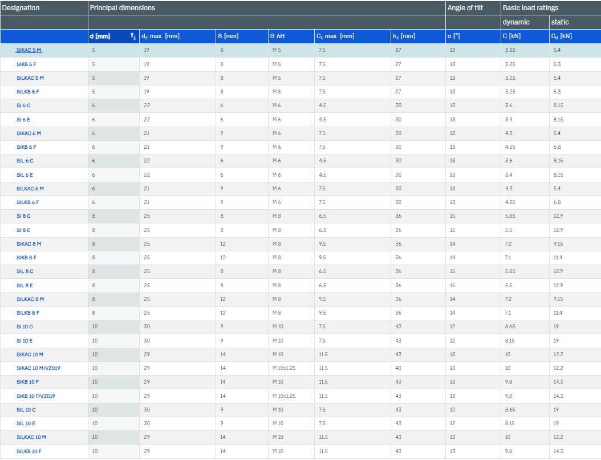Screen dimensions: 601x460
Task: Sort by the d2 max. [mm] column header
Action: coord(160,36)
